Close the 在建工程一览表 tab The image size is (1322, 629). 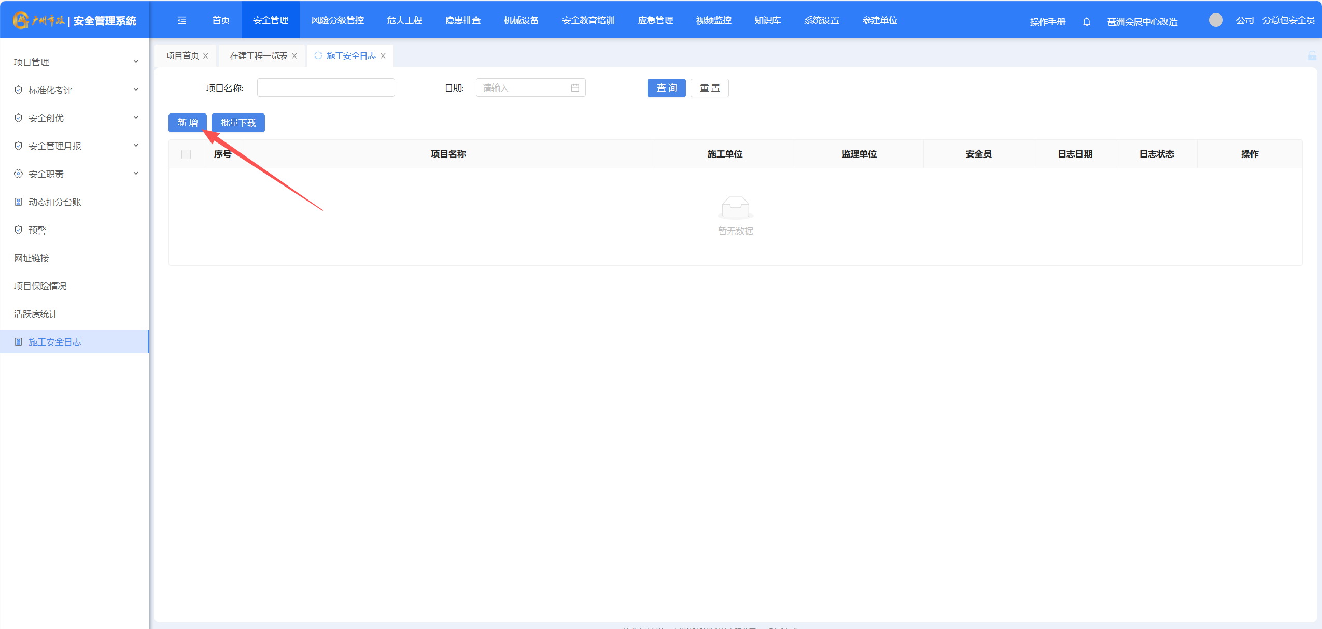pyautogui.click(x=294, y=56)
